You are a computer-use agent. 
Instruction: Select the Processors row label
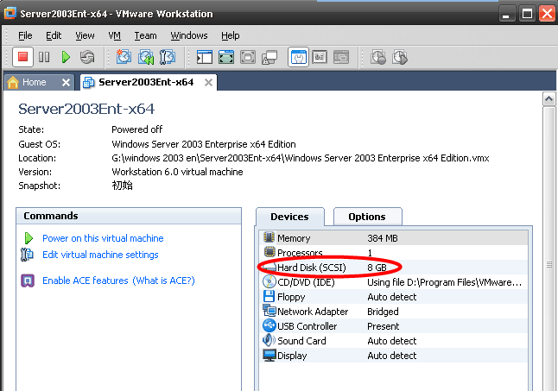click(300, 253)
